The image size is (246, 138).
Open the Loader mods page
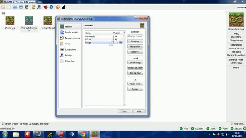[70, 32]
